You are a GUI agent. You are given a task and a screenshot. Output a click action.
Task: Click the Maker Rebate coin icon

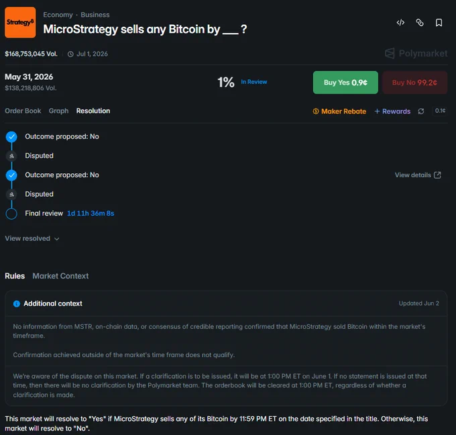point(316,111)
